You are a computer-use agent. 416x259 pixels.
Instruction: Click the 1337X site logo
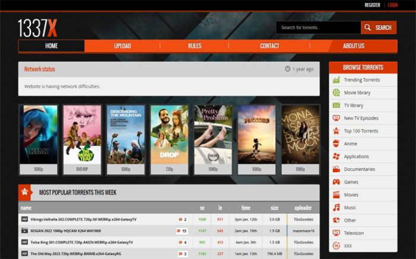[x=37, y=28]
